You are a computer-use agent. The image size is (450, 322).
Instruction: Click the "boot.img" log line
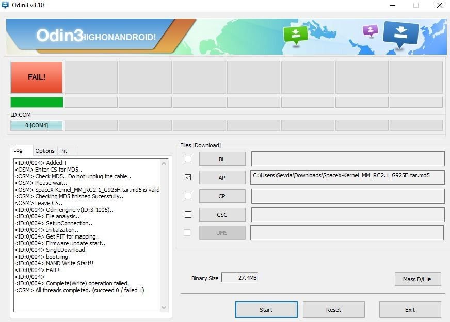coord(41,257)
